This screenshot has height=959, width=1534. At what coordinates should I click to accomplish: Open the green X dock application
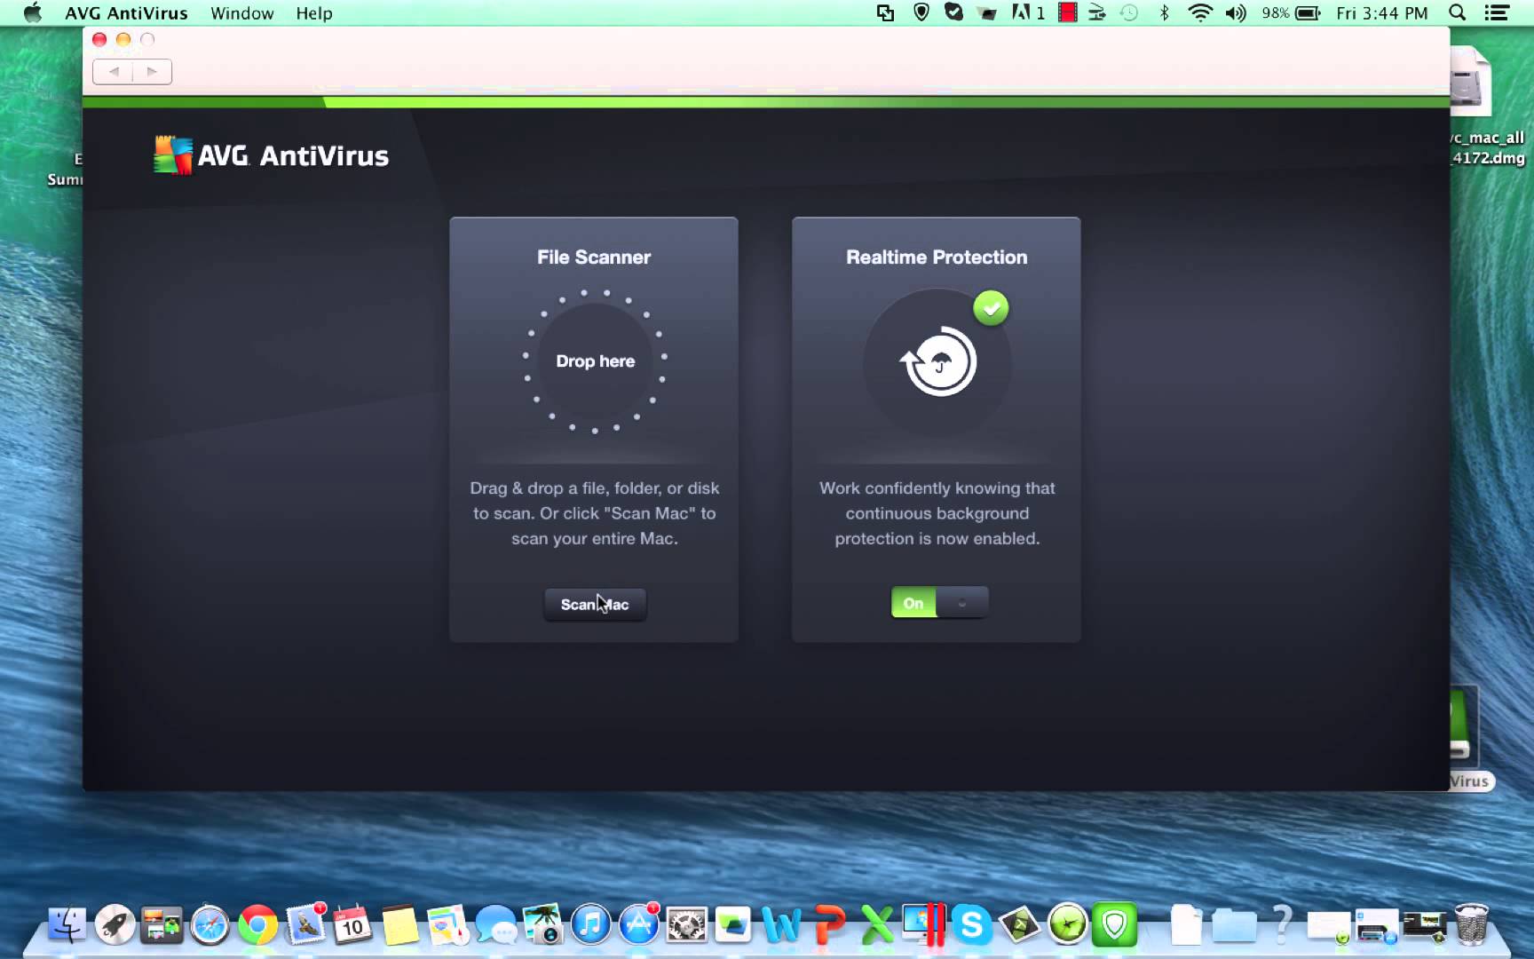[877, 925]
